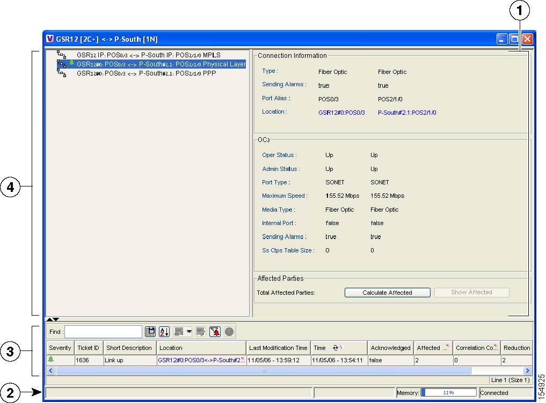Click the link icon beside the PPP entry
Screen dimensions: 546x403
coord(61,73)
